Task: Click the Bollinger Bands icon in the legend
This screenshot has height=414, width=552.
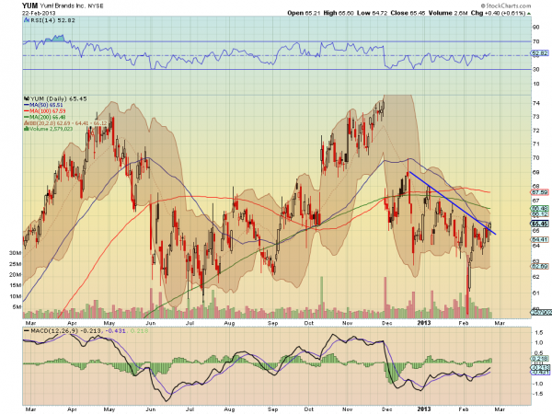Action: [x=26, y=123]
